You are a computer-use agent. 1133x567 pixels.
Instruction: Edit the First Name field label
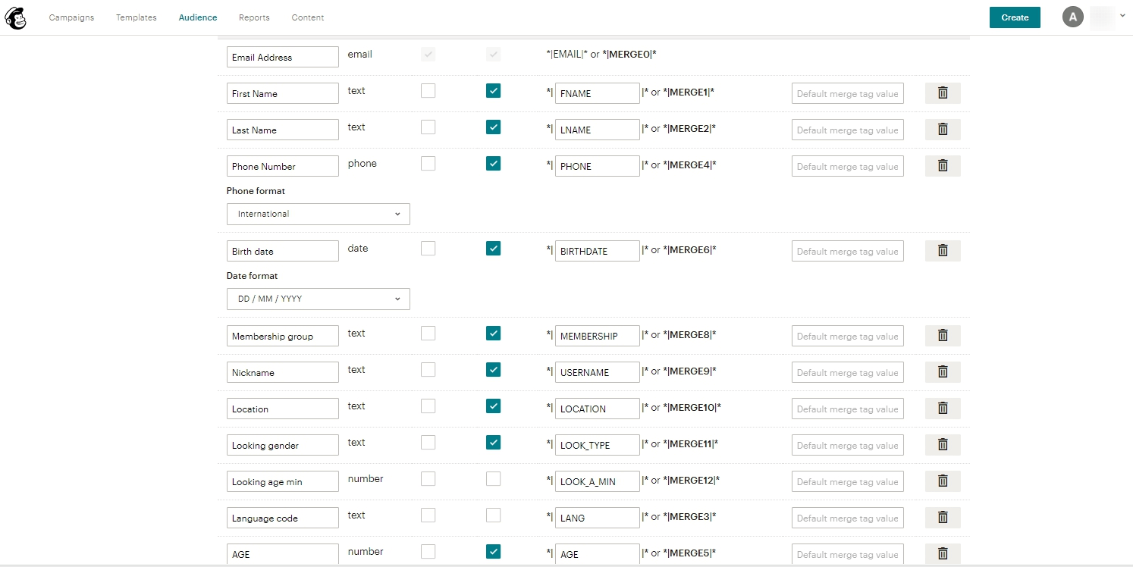coord(283,93)
